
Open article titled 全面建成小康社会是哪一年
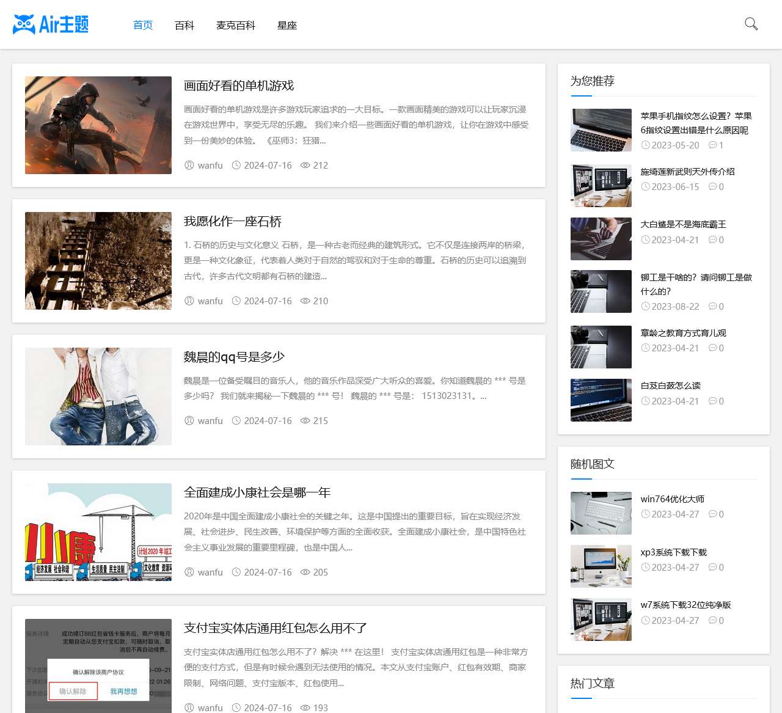click(257, 492)
